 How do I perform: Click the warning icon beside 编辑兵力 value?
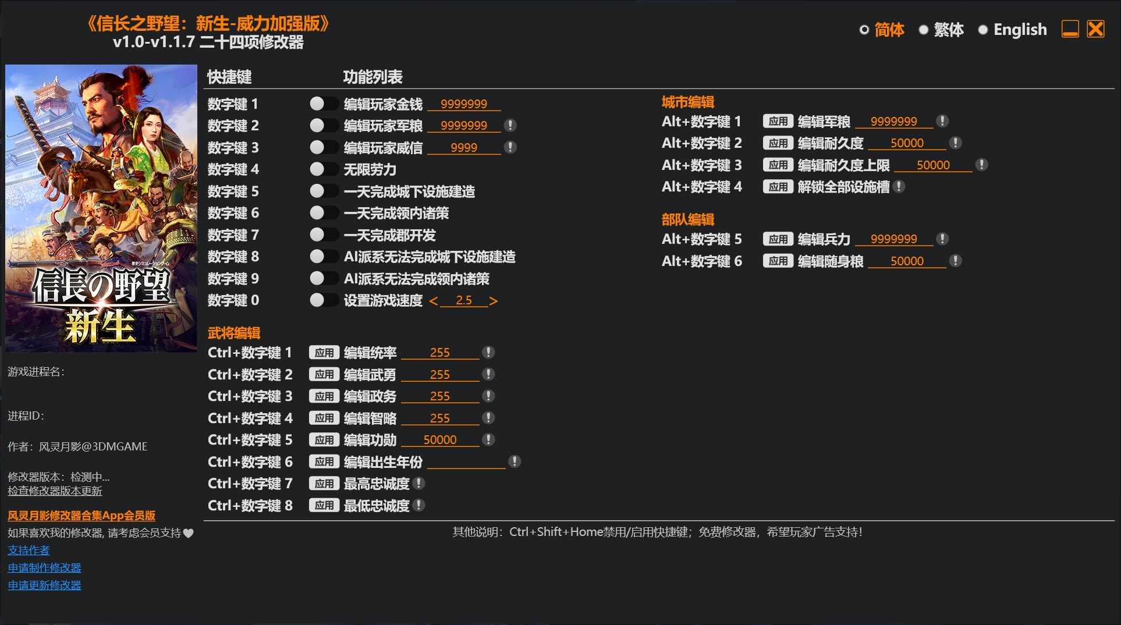pyautogui.click(x=942, y=239)
